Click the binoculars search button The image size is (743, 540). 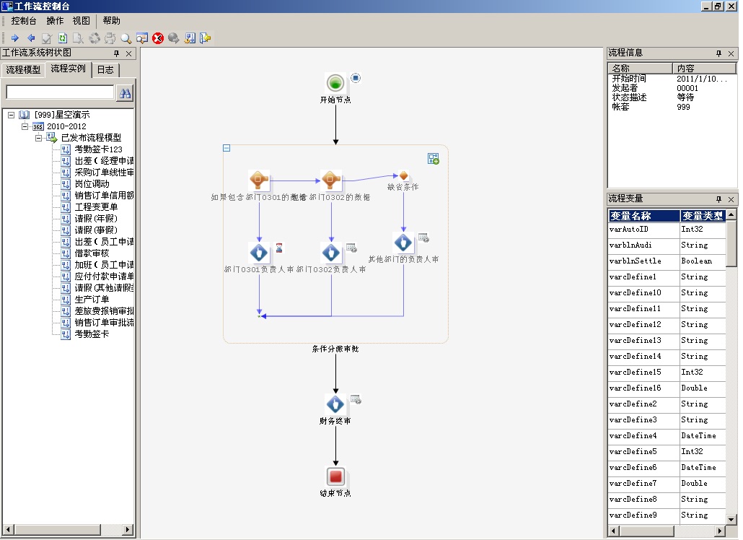pos(125,93)
